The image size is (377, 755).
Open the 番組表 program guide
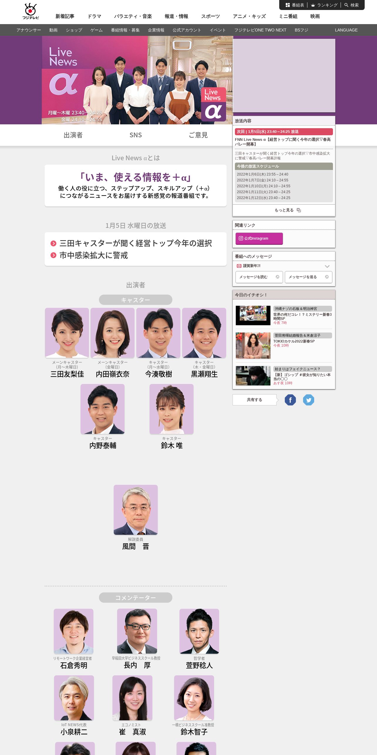pos(295,5)
